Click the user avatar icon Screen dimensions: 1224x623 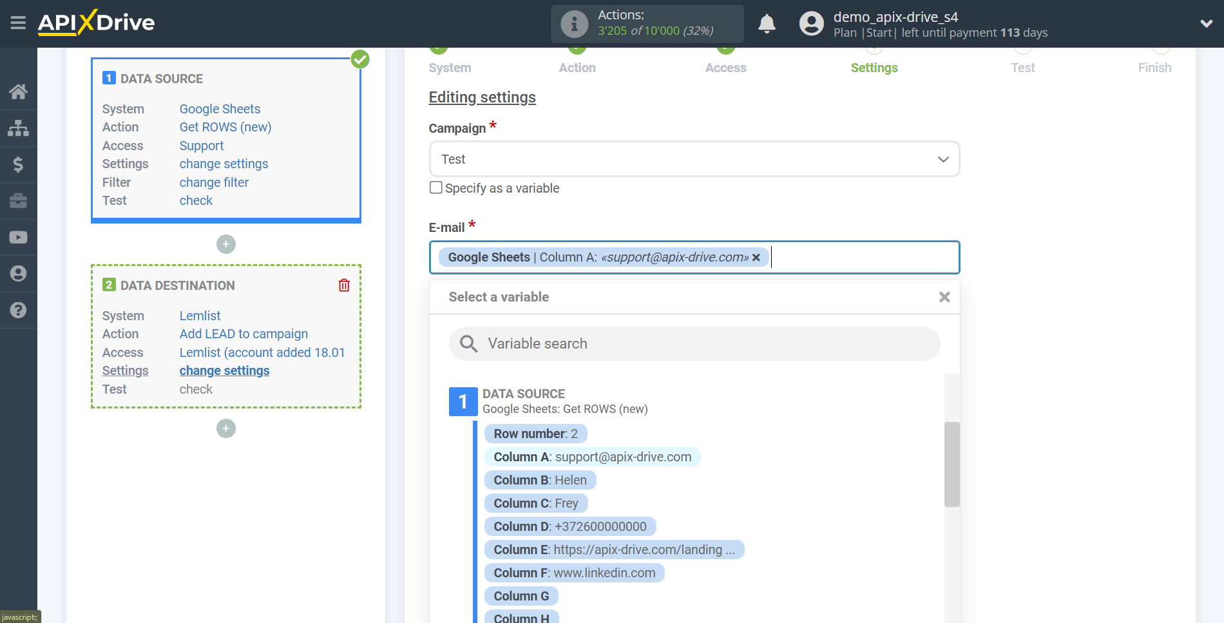(x=811, y=24)
